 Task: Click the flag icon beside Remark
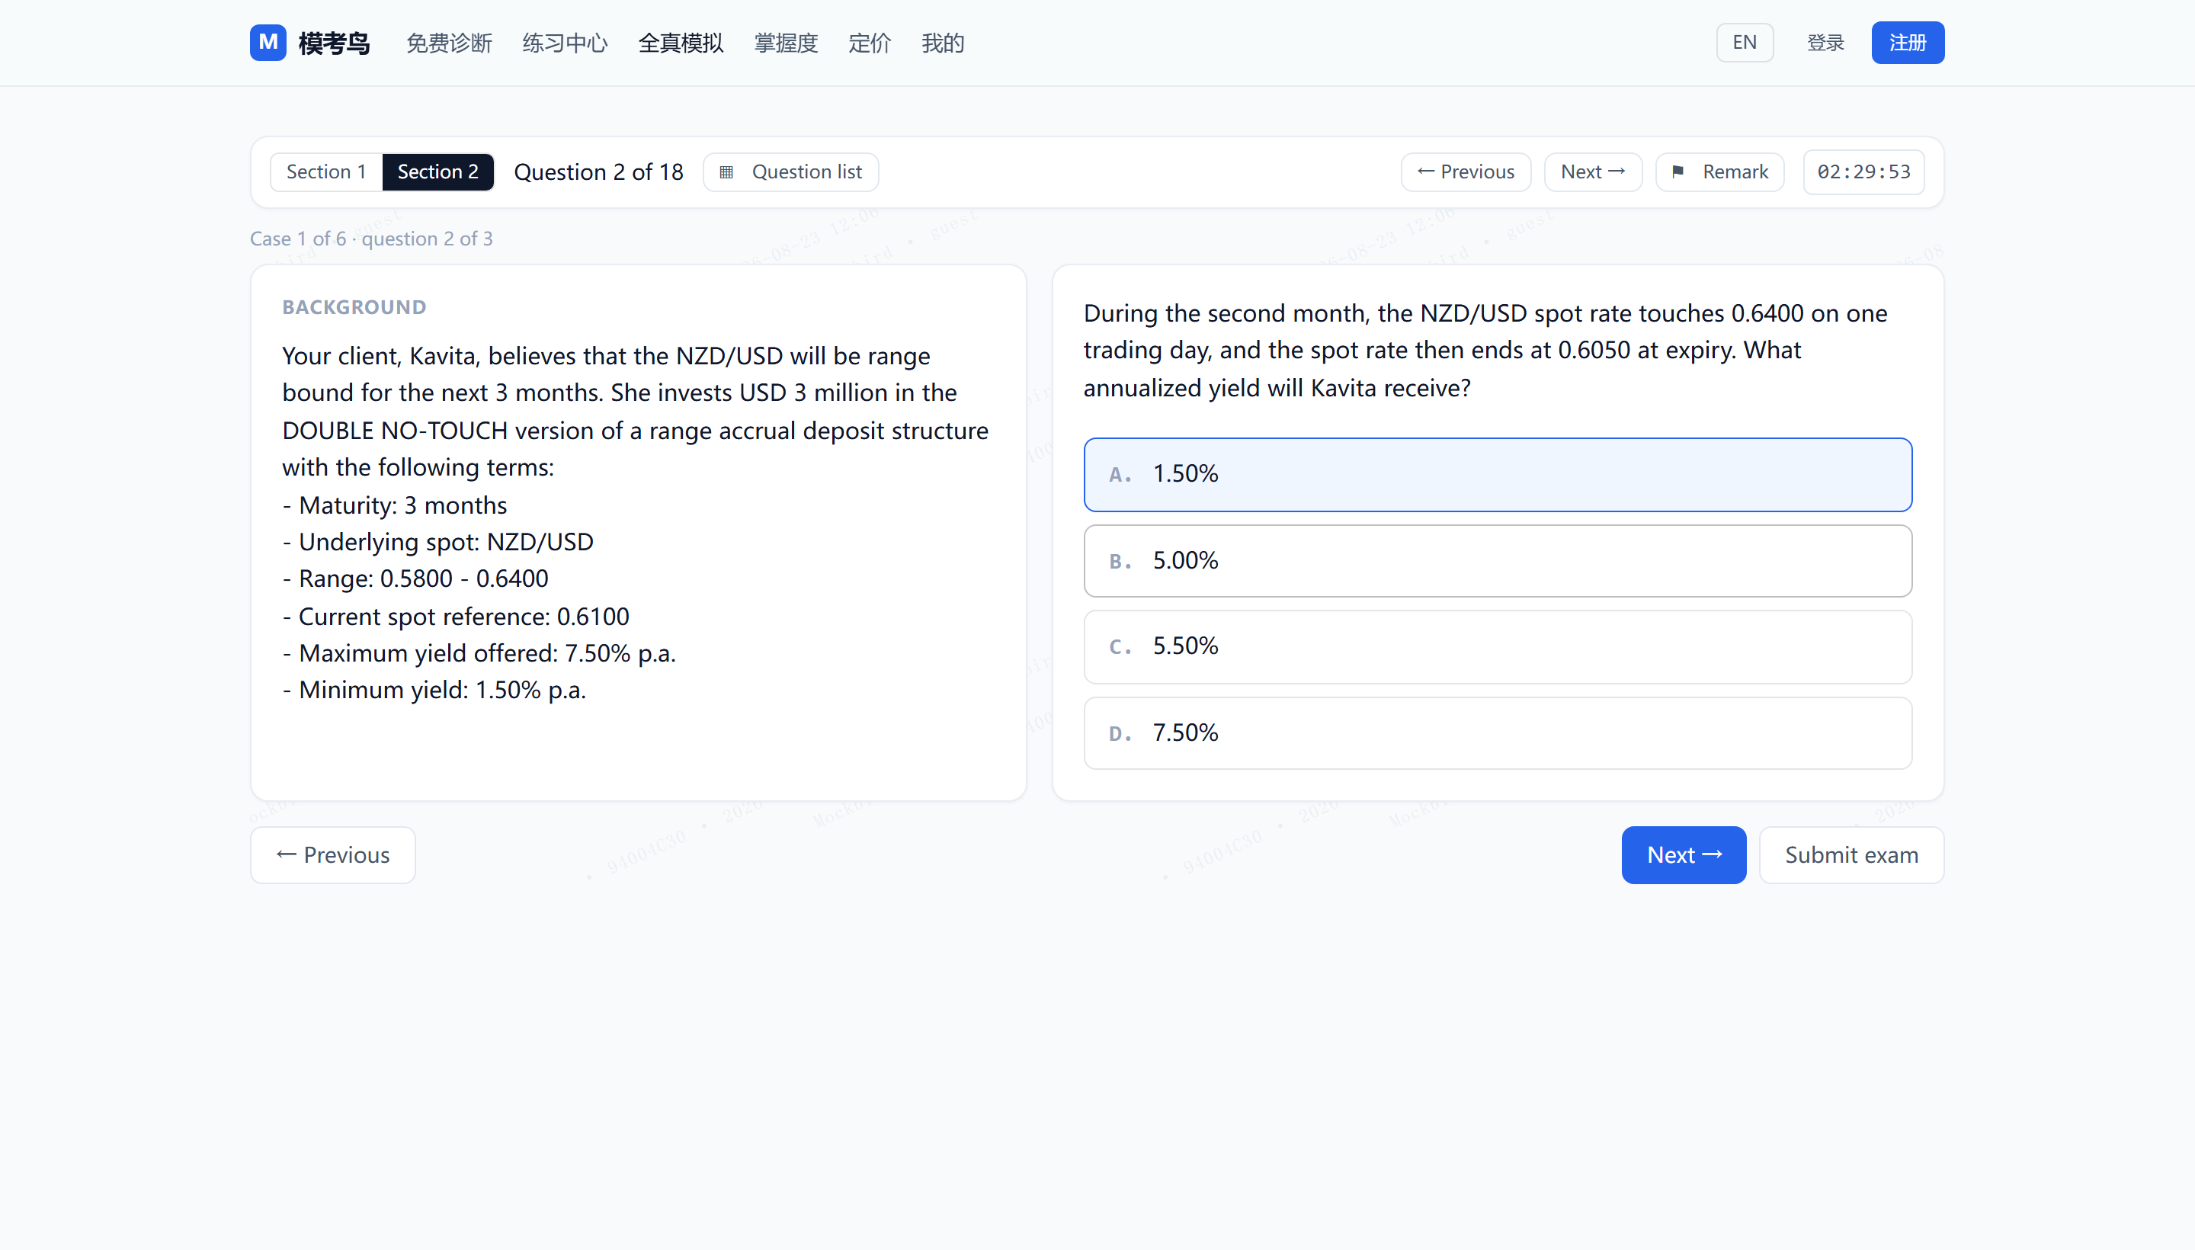(x=1678, y=171)
